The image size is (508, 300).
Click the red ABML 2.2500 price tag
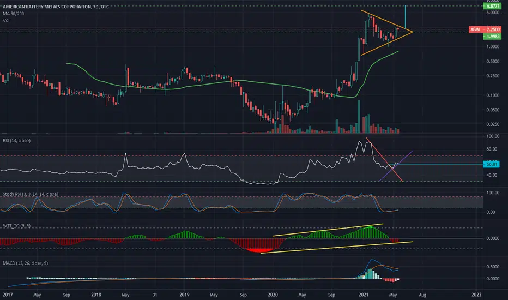[x=485, y=29]
